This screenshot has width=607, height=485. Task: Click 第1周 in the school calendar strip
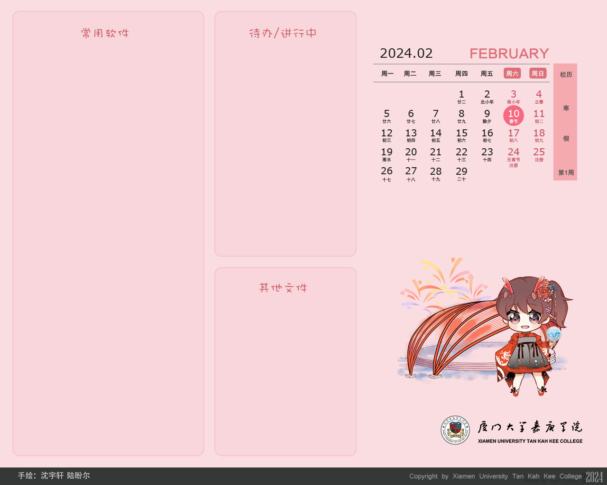tap(566, 173)
